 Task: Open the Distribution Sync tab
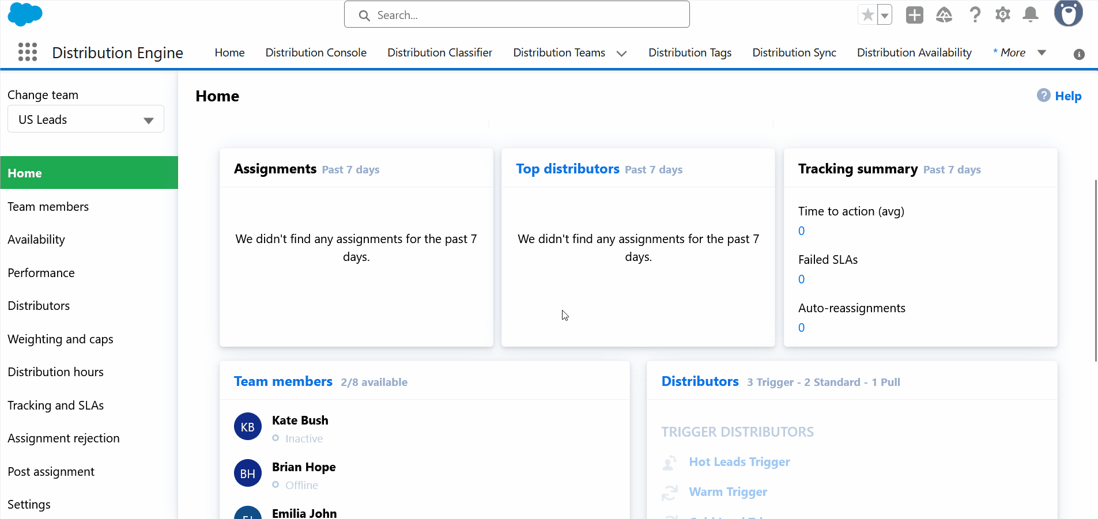794,52
